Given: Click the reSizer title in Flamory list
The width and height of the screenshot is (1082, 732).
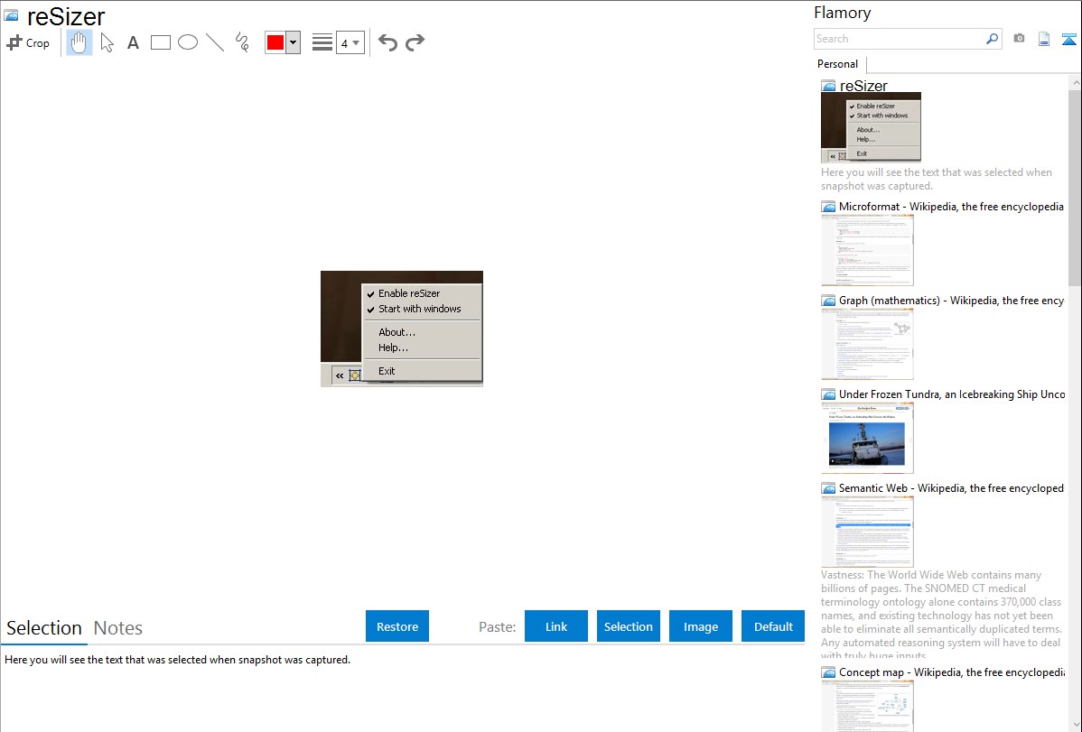Looking at the screenshot, I should point(863,86).
